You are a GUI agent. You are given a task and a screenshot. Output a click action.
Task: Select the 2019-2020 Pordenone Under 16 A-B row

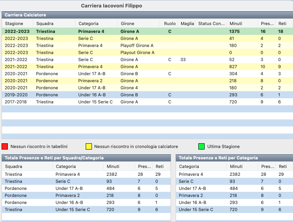coord(117,95)
